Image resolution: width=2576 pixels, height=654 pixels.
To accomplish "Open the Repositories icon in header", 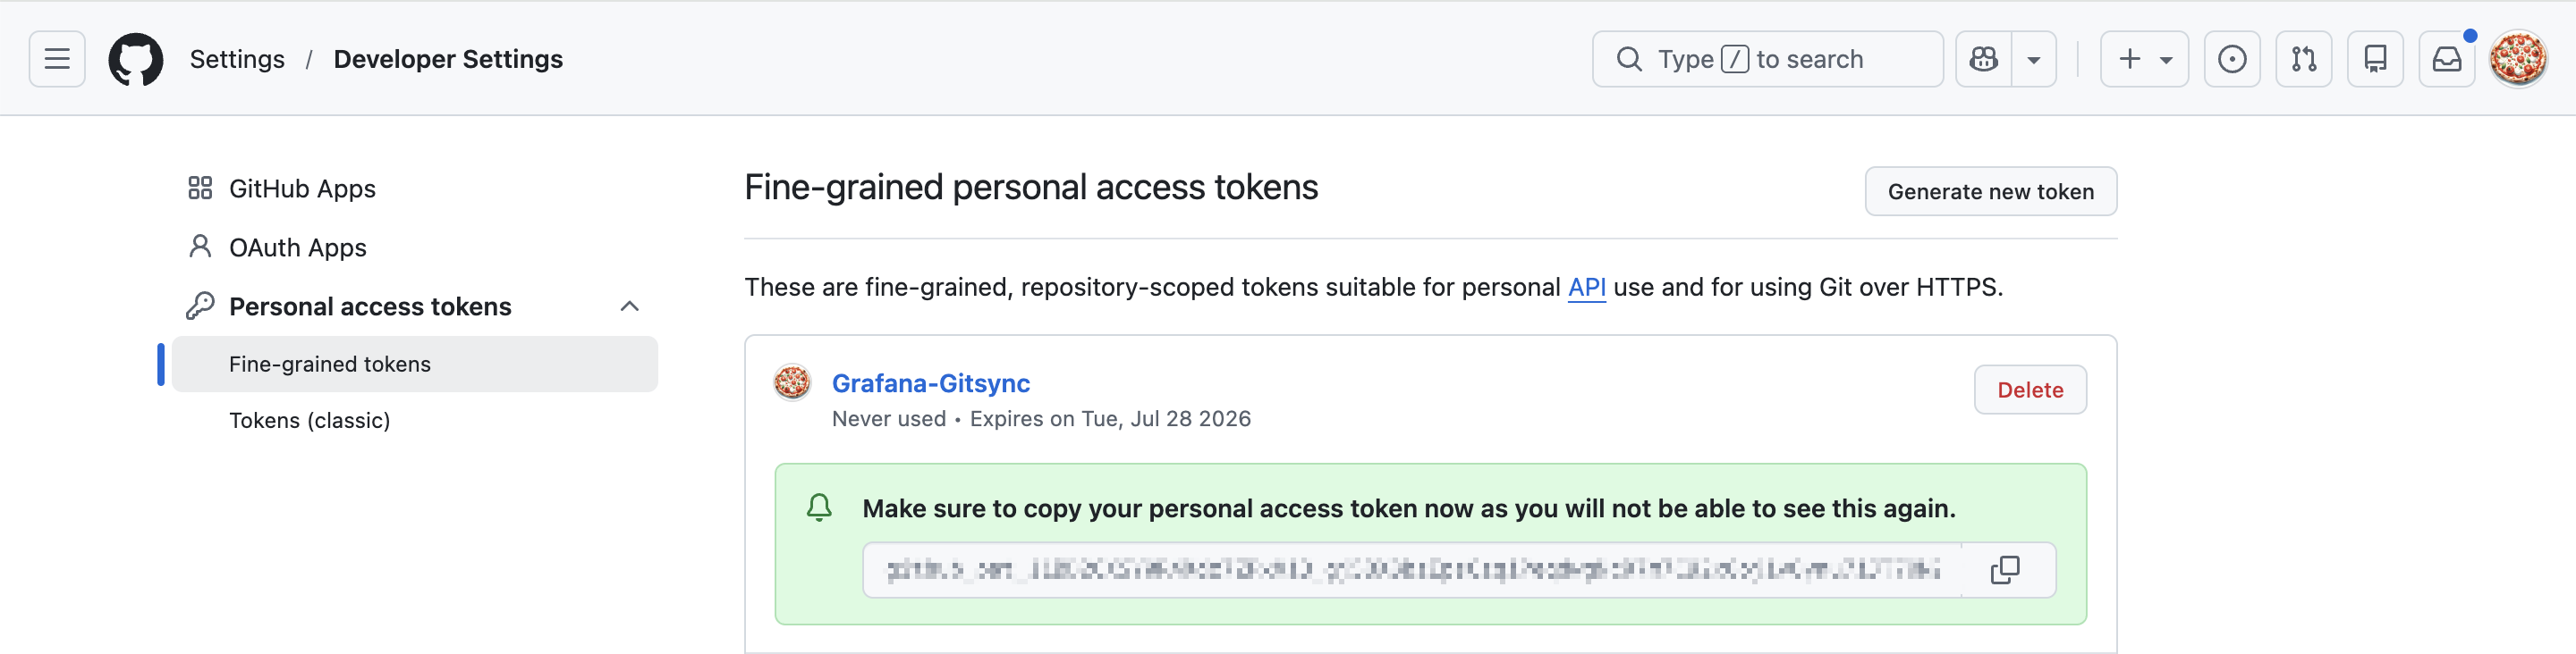I will tap(2375, 59).
